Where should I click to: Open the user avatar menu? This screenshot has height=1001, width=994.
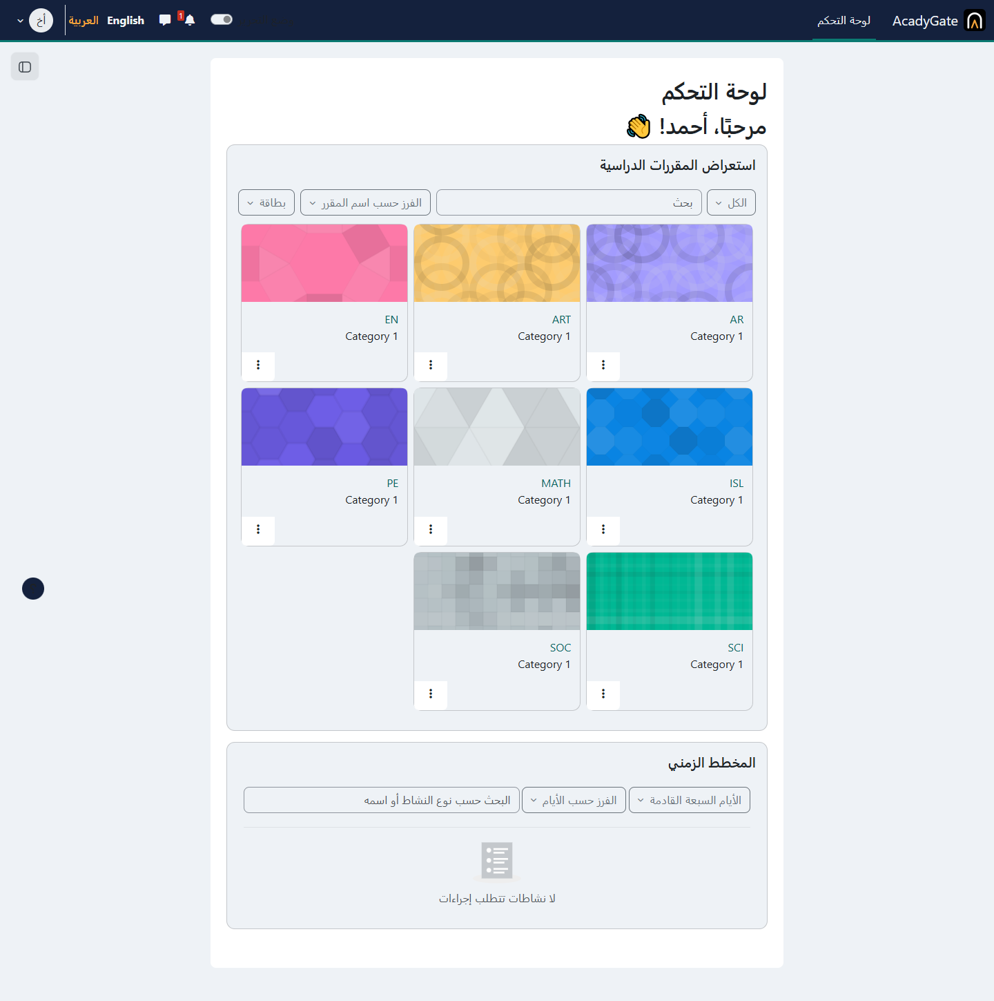41,21
